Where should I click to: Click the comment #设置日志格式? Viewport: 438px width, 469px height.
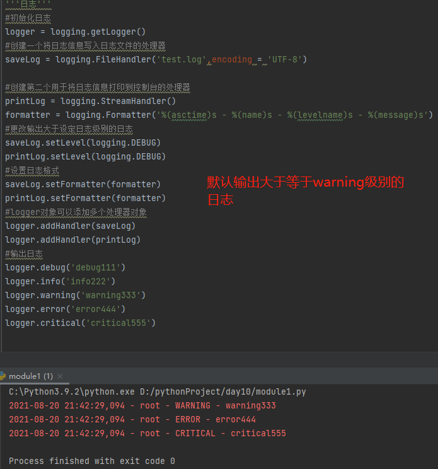[32, 170]
